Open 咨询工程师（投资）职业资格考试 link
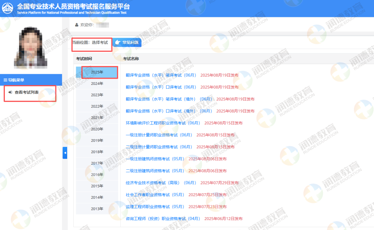 tap(163, 219)
